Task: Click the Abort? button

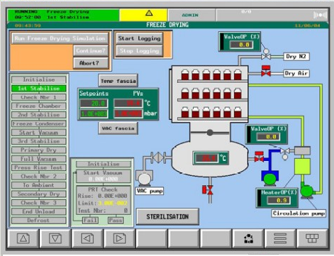Action: pyautogui.click(x=91, y=63)
